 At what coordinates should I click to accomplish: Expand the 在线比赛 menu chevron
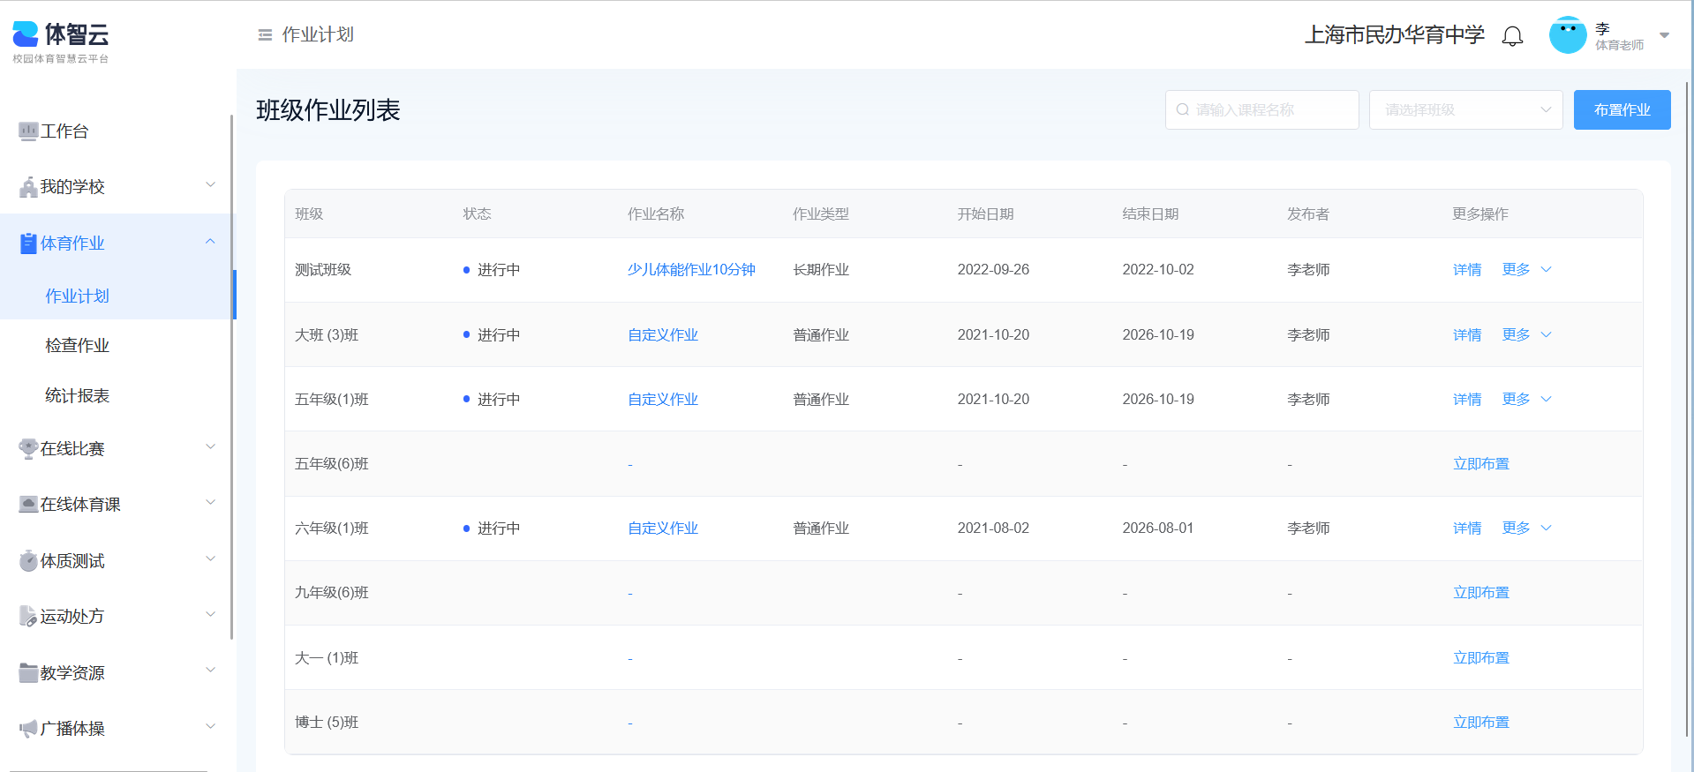tap(210, 447)
